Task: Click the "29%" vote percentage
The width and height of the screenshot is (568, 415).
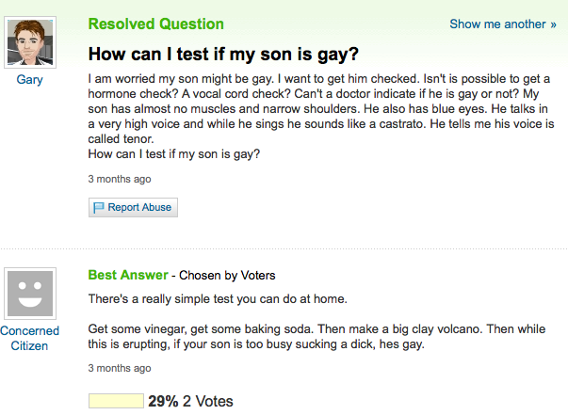Action: point(163,401)
